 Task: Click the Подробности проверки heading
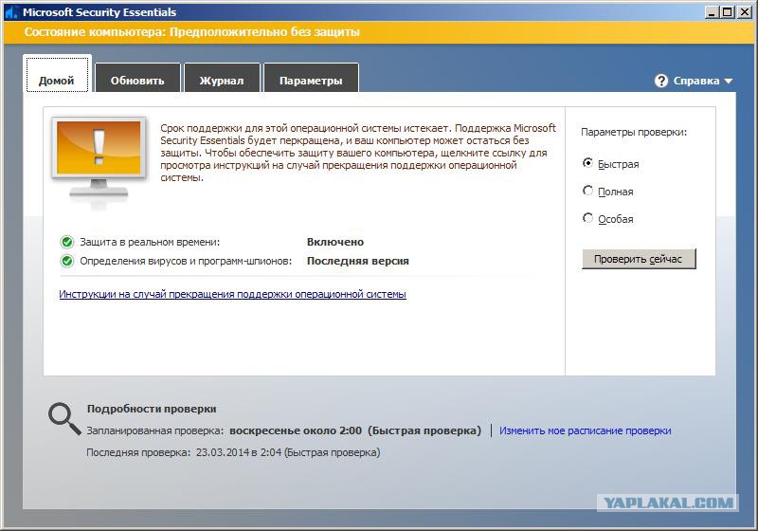[152, 409]
